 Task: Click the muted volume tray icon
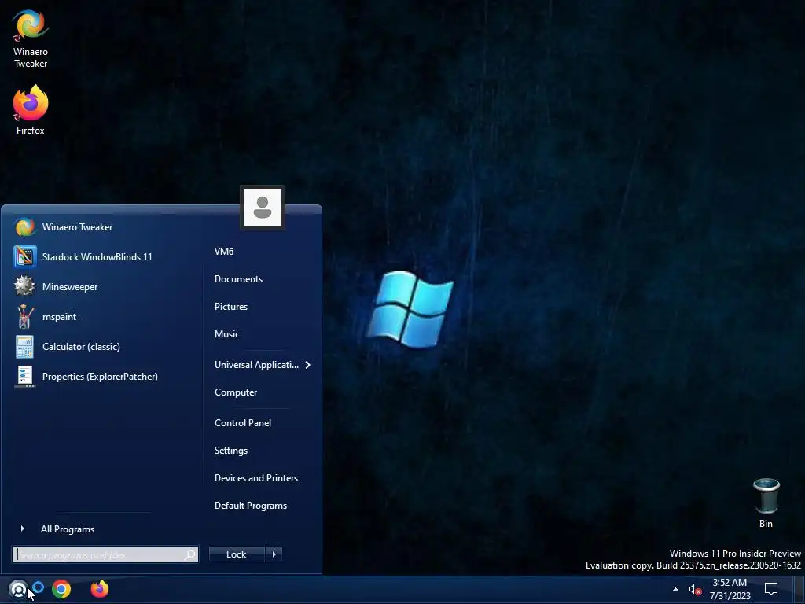(x=695, y=590)
